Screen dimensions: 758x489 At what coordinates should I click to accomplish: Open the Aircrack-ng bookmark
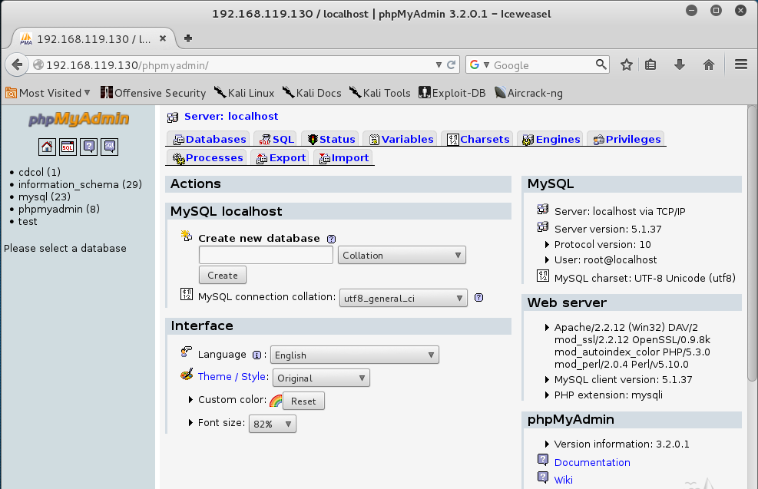click(x=528, y=93)
